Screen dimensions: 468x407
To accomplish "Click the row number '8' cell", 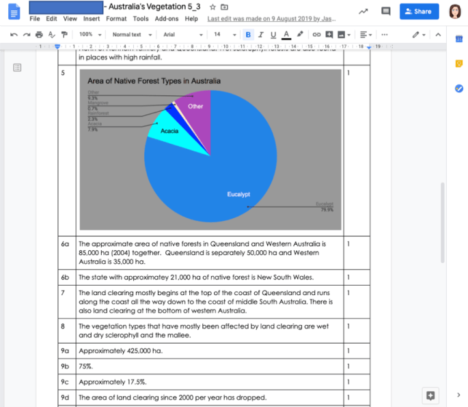I will (67, 331).
